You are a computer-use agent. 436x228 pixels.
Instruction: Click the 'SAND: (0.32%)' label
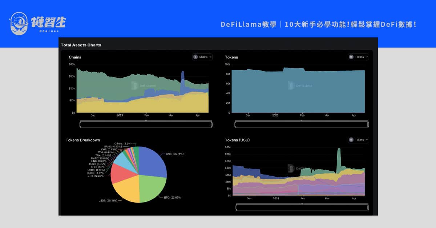113,147
